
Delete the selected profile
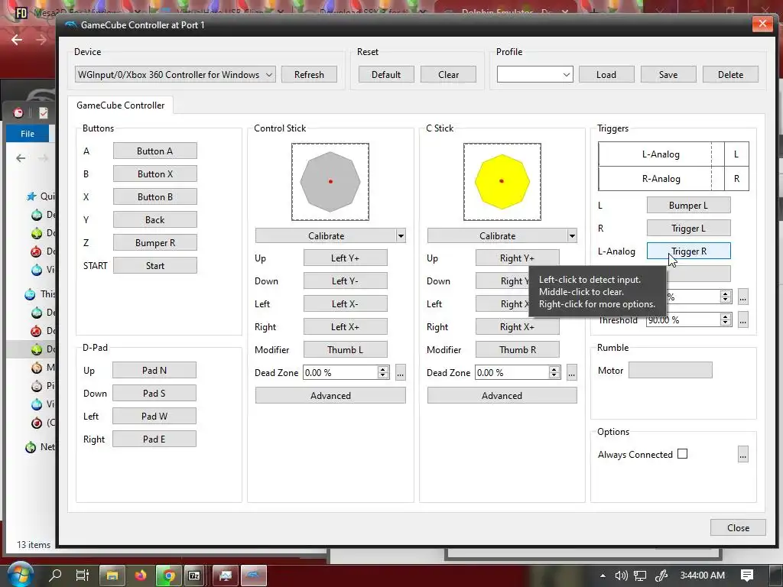click(x=730, y=74)
